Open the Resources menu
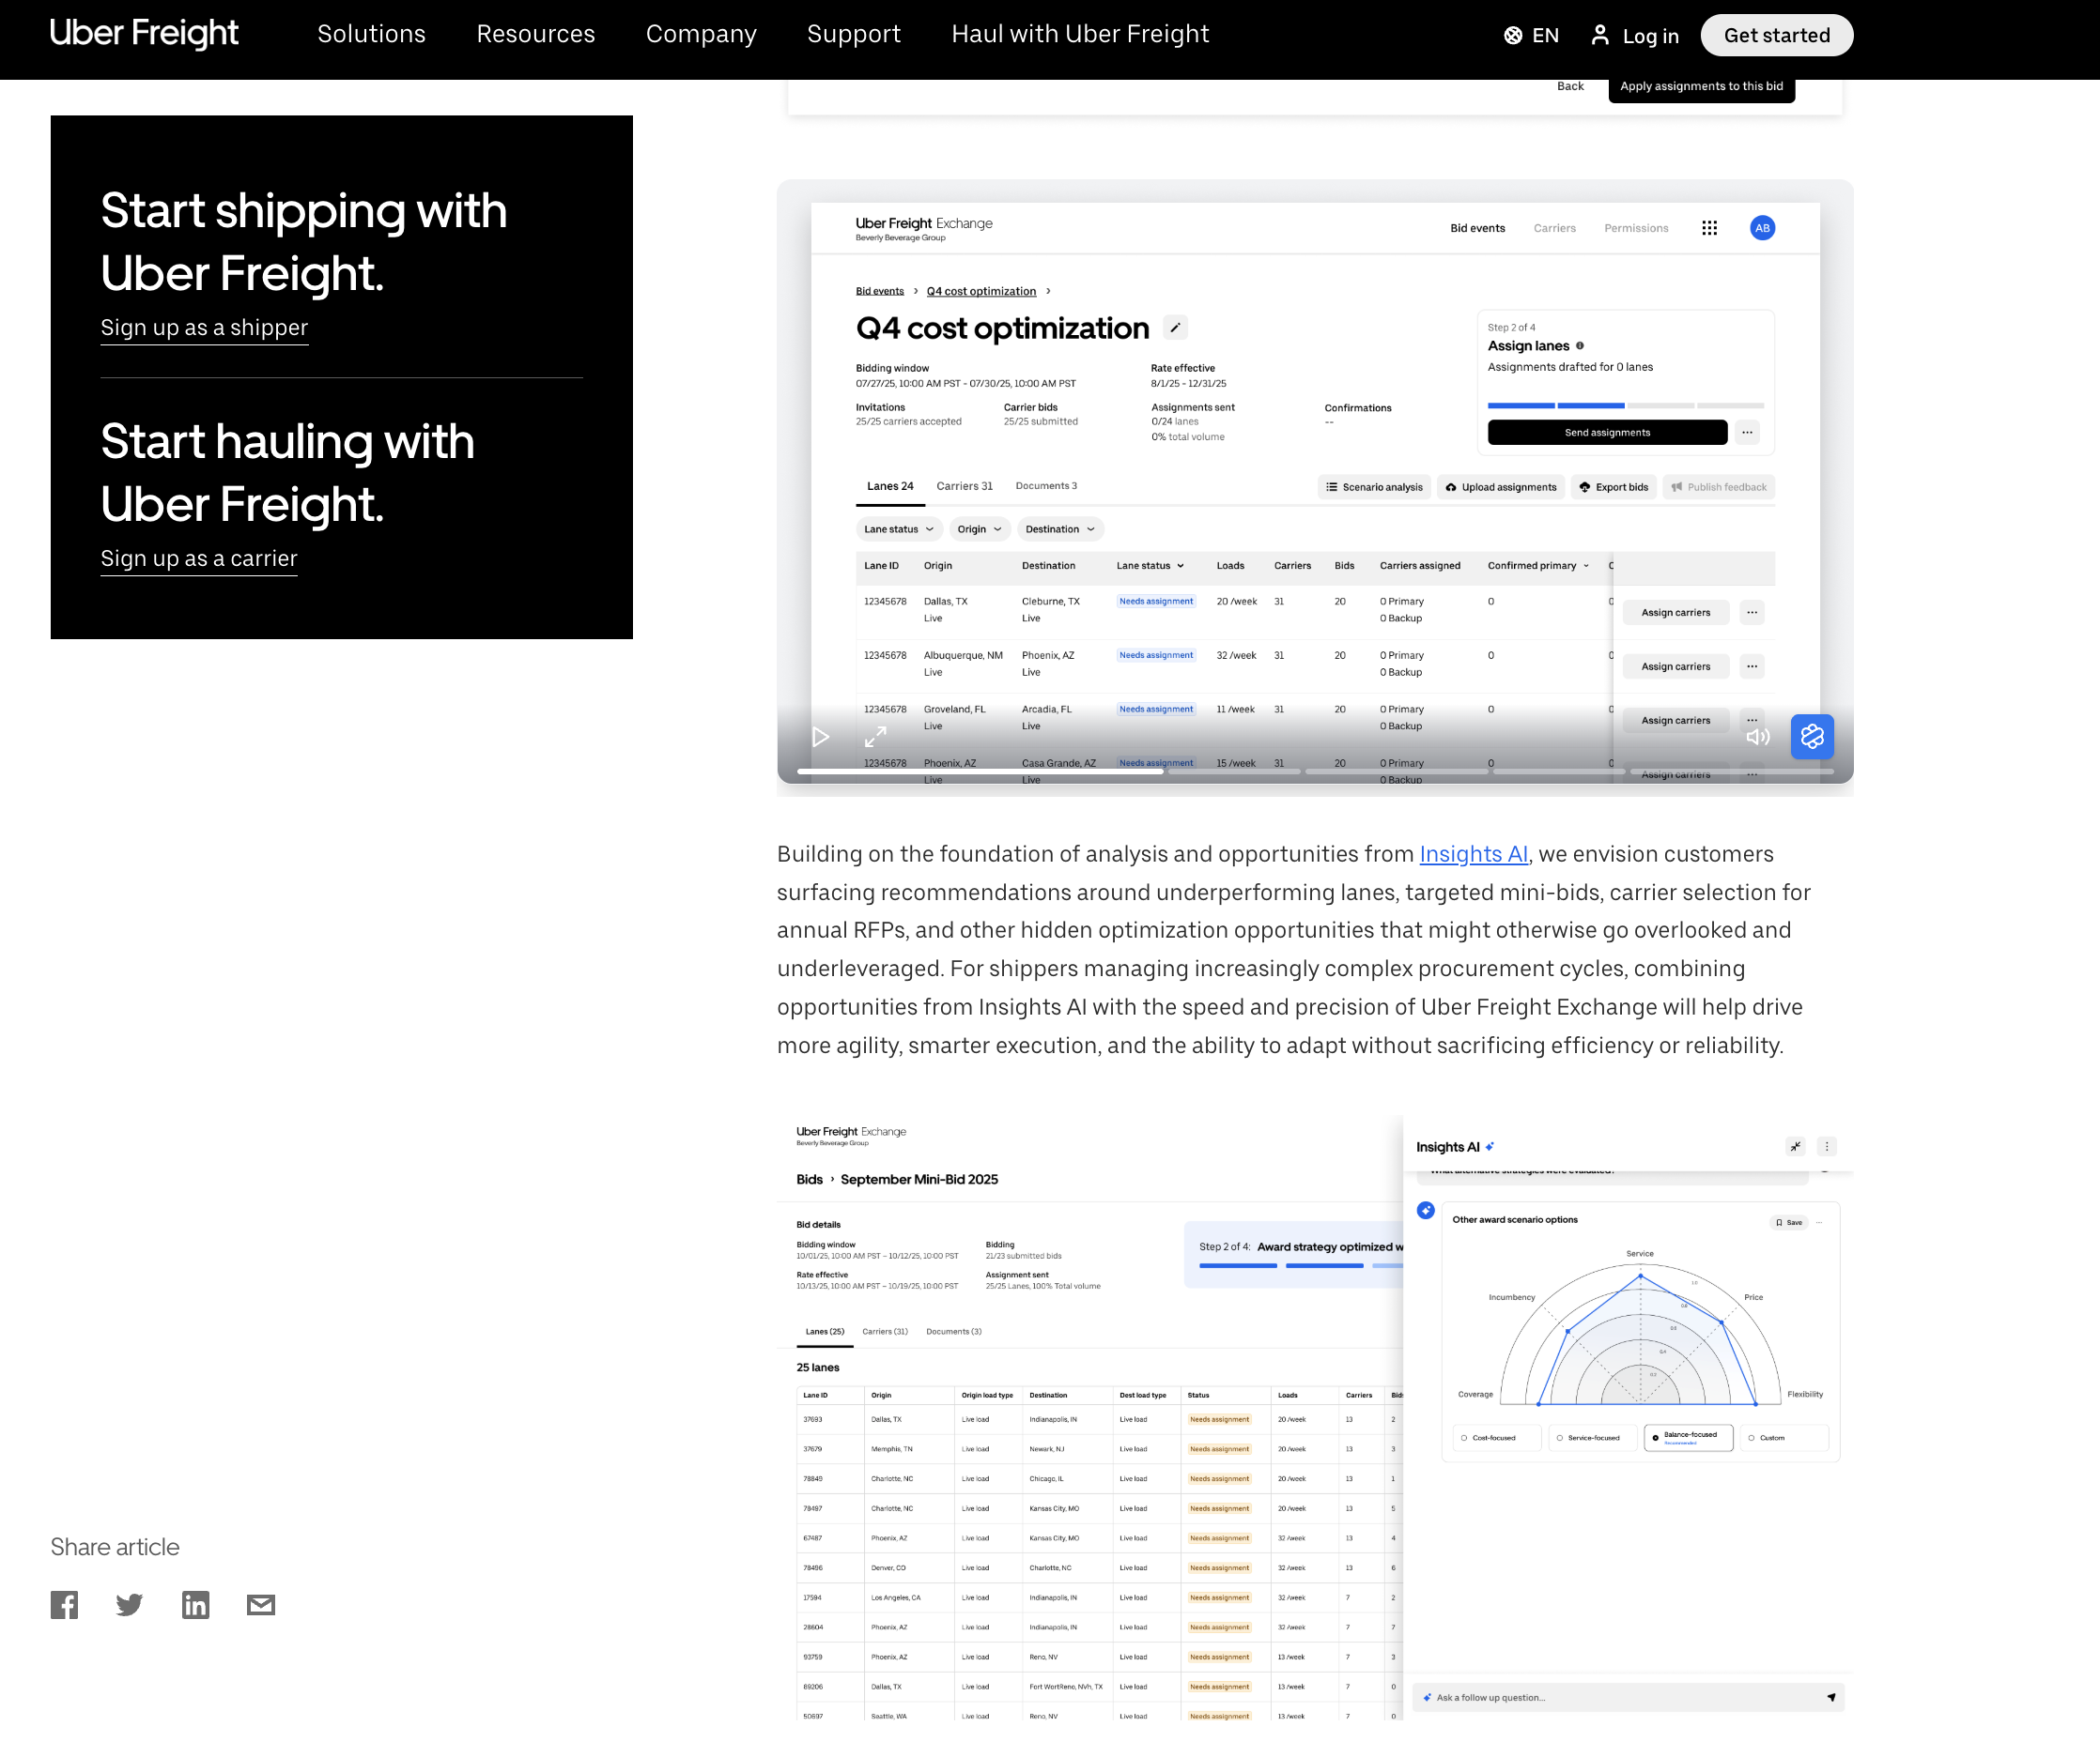Screen dimensions: 2100x1742 click(x=535, y=35)
